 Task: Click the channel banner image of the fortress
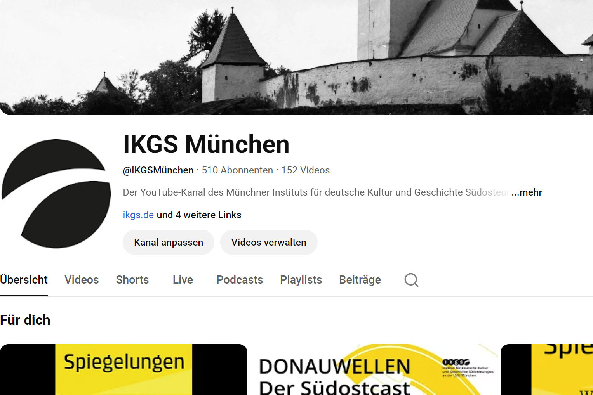click(296, 57)
